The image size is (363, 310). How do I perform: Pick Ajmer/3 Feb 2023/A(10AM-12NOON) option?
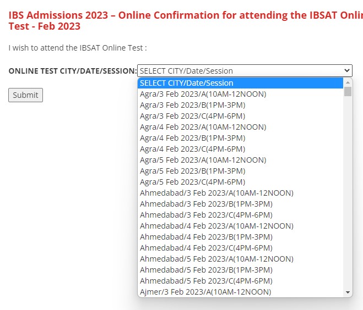[x=205, y=292]
